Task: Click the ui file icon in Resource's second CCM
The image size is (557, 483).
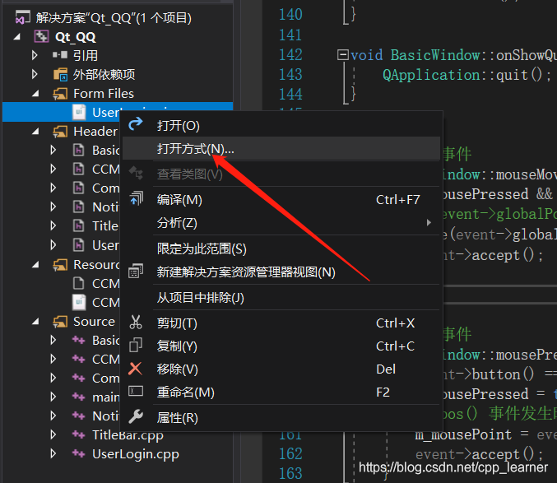Action: 79,302
